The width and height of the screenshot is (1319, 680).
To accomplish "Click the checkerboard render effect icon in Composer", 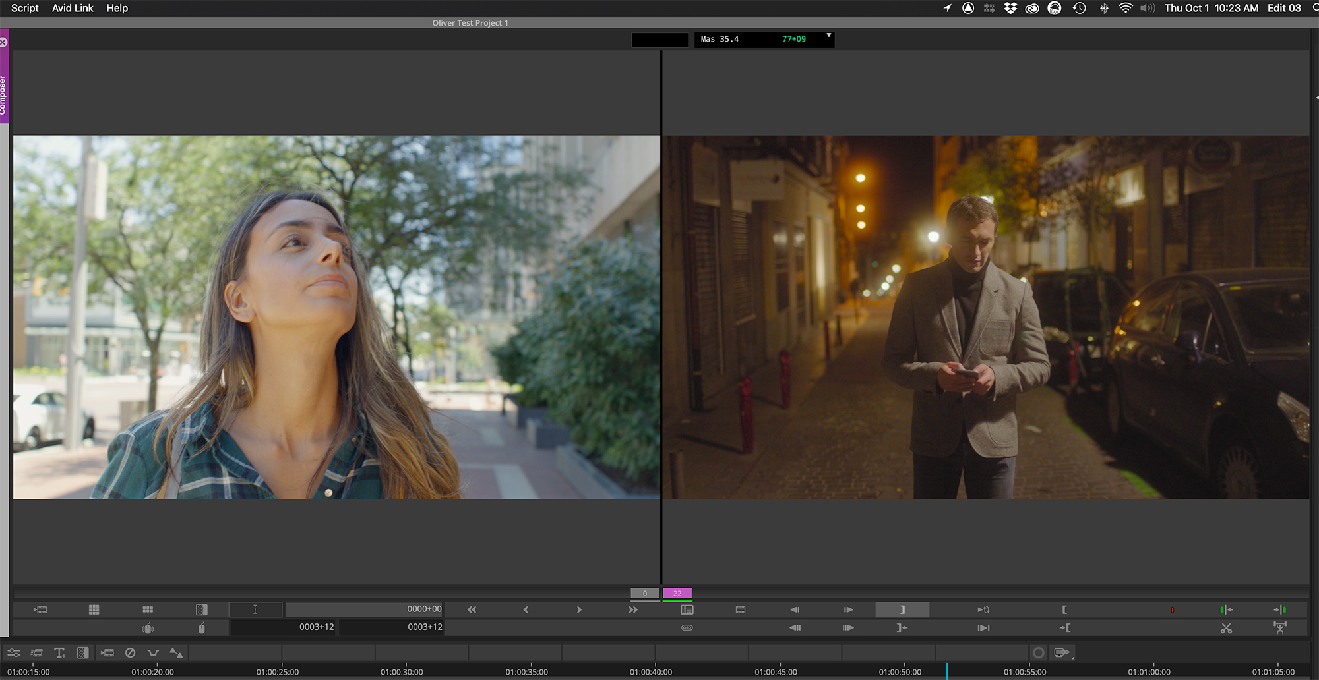I will tap(201, 609).
